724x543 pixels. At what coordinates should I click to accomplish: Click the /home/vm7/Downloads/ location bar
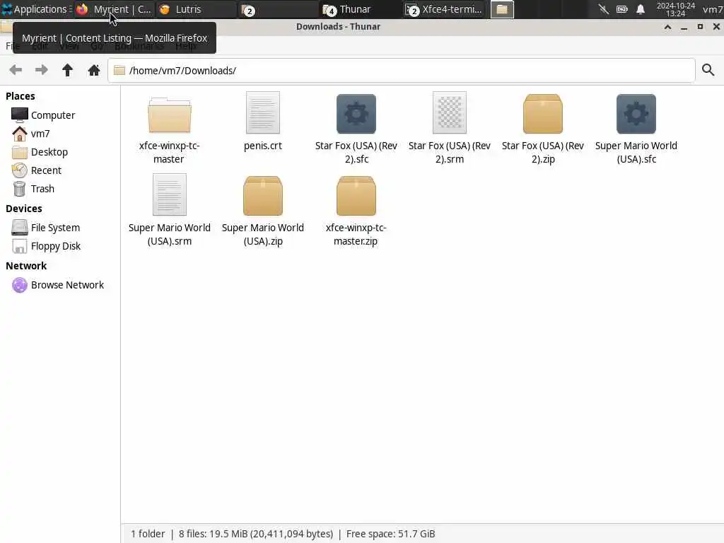pos(402,70)
